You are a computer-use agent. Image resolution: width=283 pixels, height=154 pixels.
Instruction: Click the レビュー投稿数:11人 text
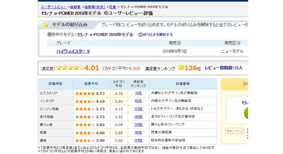click(224, 68)
